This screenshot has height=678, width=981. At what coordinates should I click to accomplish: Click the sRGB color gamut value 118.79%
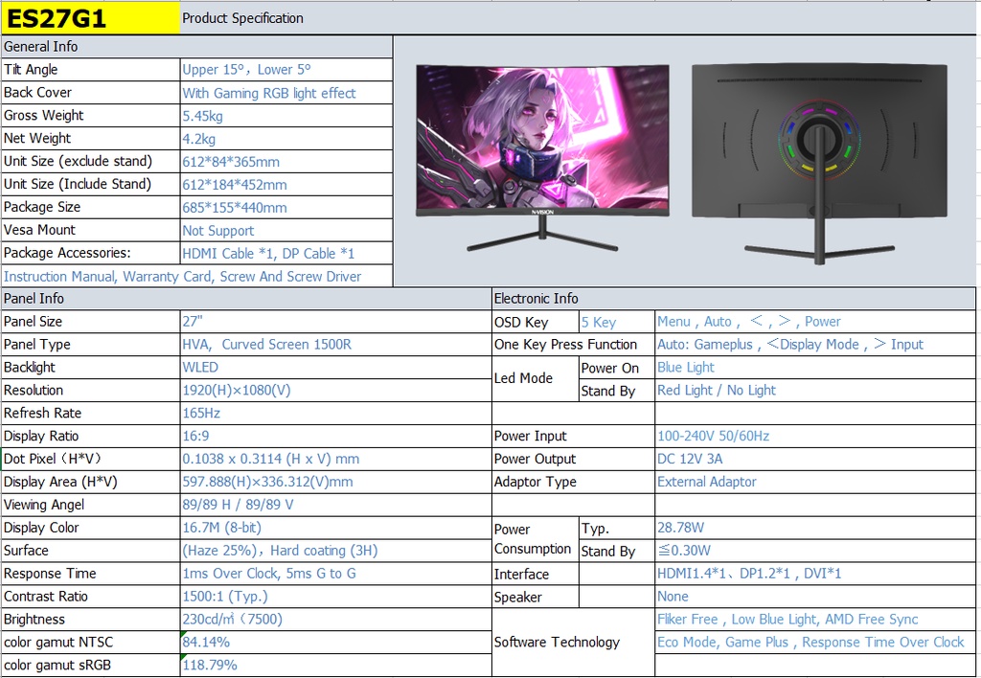336,665
